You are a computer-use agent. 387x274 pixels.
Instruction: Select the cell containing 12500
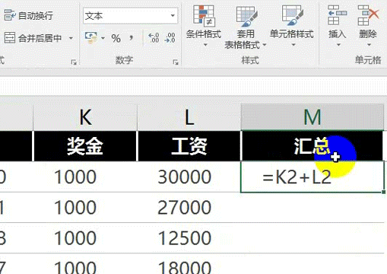point(189,238)
